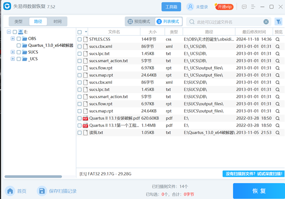This screenshot has height=199, width=285.
Task: Preview Quartus II 13.1第一个工程 pdf via magnifier
Action: 277,125
